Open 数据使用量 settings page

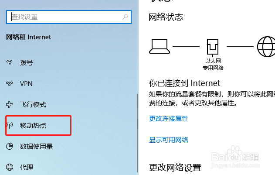tap(36, 146)
